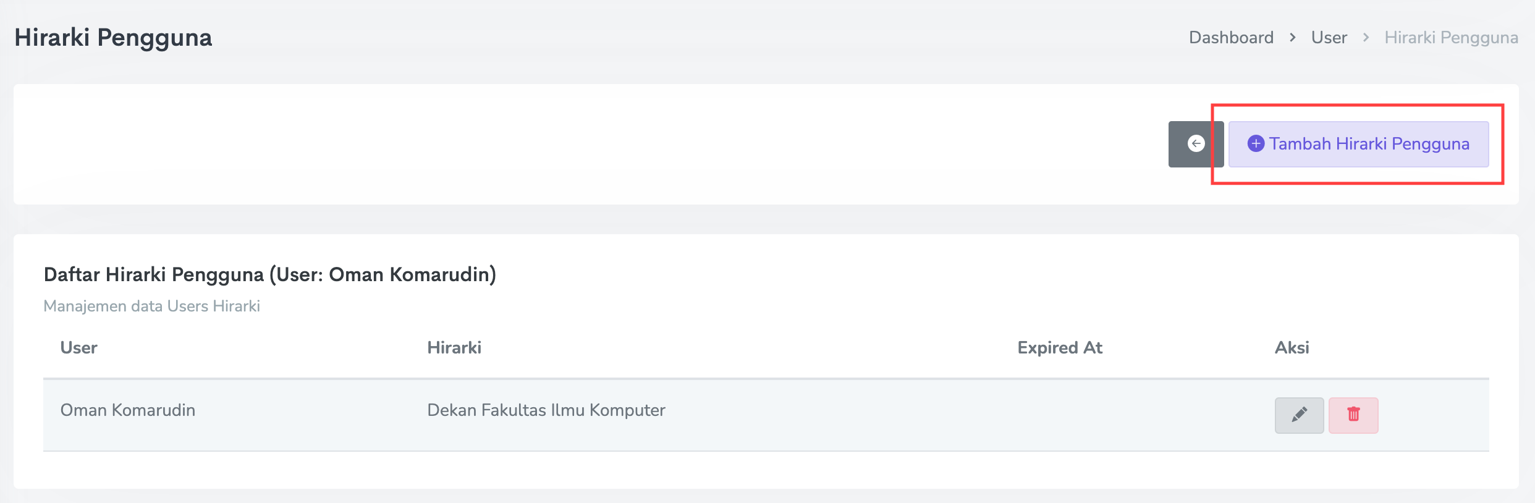Image resolution: width=1535 pixels, height=503 pixels.
Task: Click the back arrow button
Action: (1196, 144)
